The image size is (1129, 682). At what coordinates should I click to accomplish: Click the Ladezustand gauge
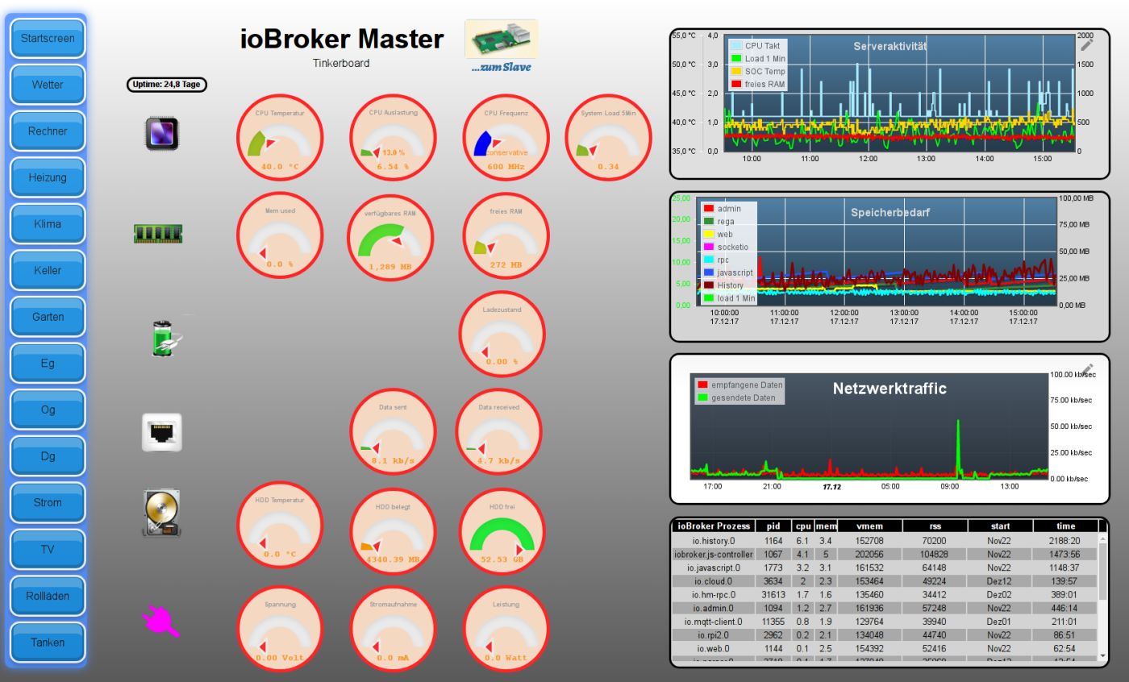(x=502, y=334)
